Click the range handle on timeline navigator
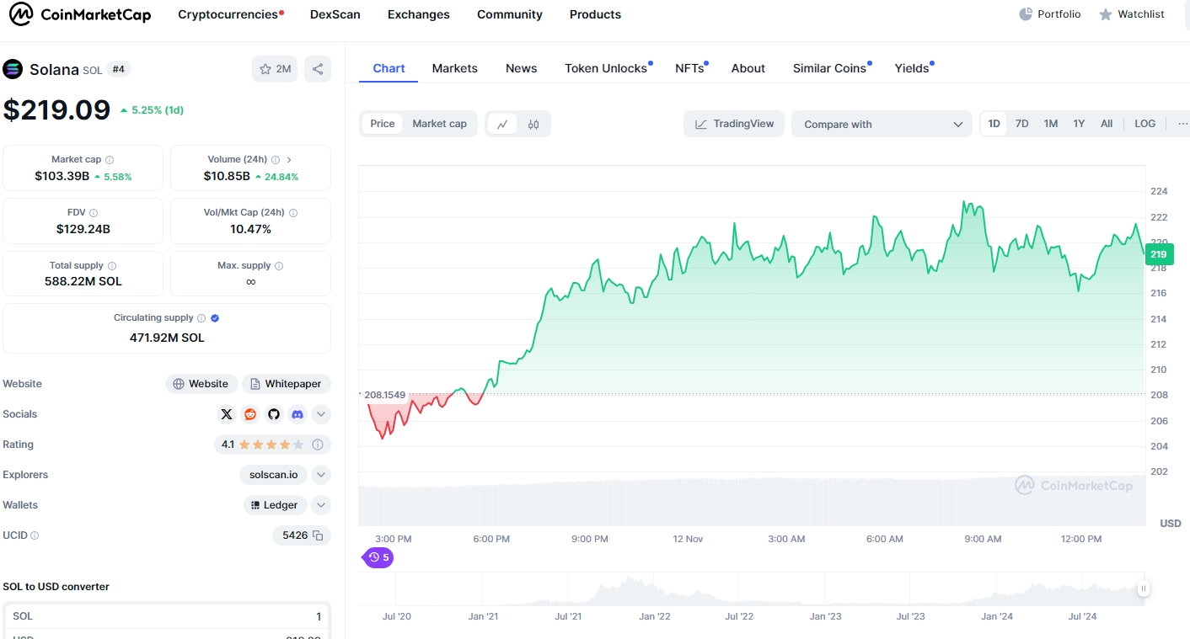 1143,589
